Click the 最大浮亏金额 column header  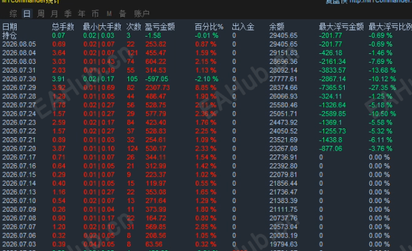click(341, 27)
